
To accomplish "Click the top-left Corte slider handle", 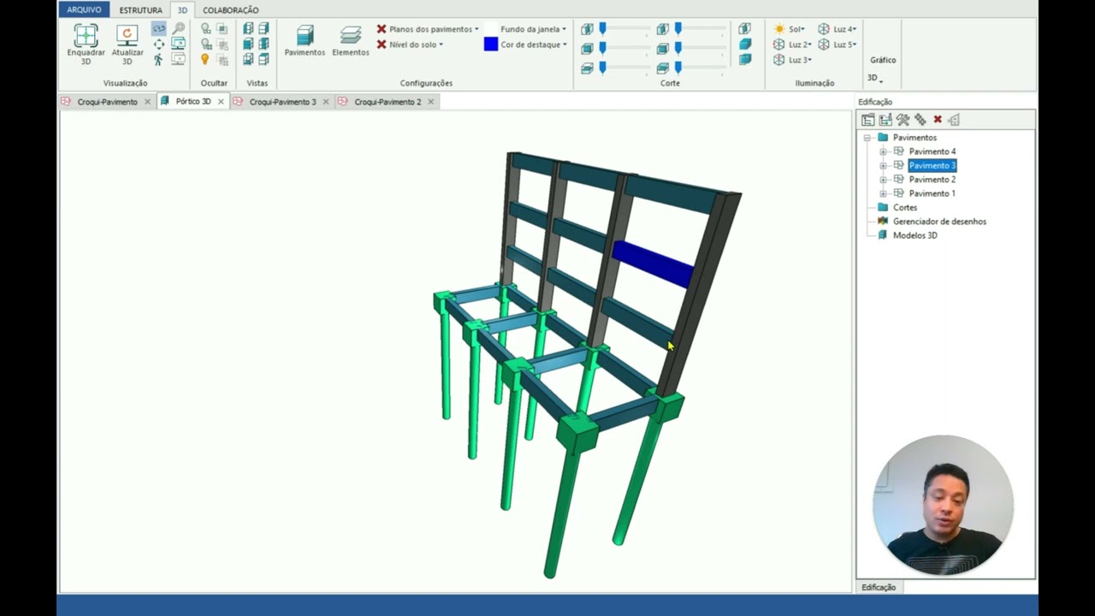I will click(602, 29).
